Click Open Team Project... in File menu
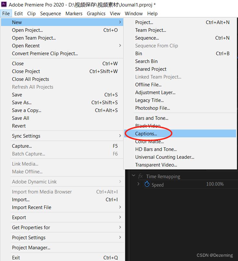The height and width of the screenshot is (261, 238). 62,38
